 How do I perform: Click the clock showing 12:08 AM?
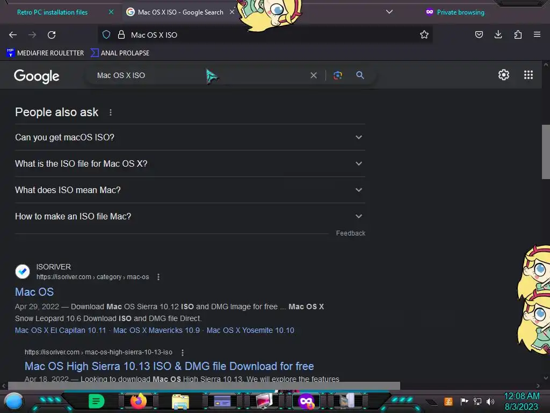pyautogui.click(x=522, y=396)
